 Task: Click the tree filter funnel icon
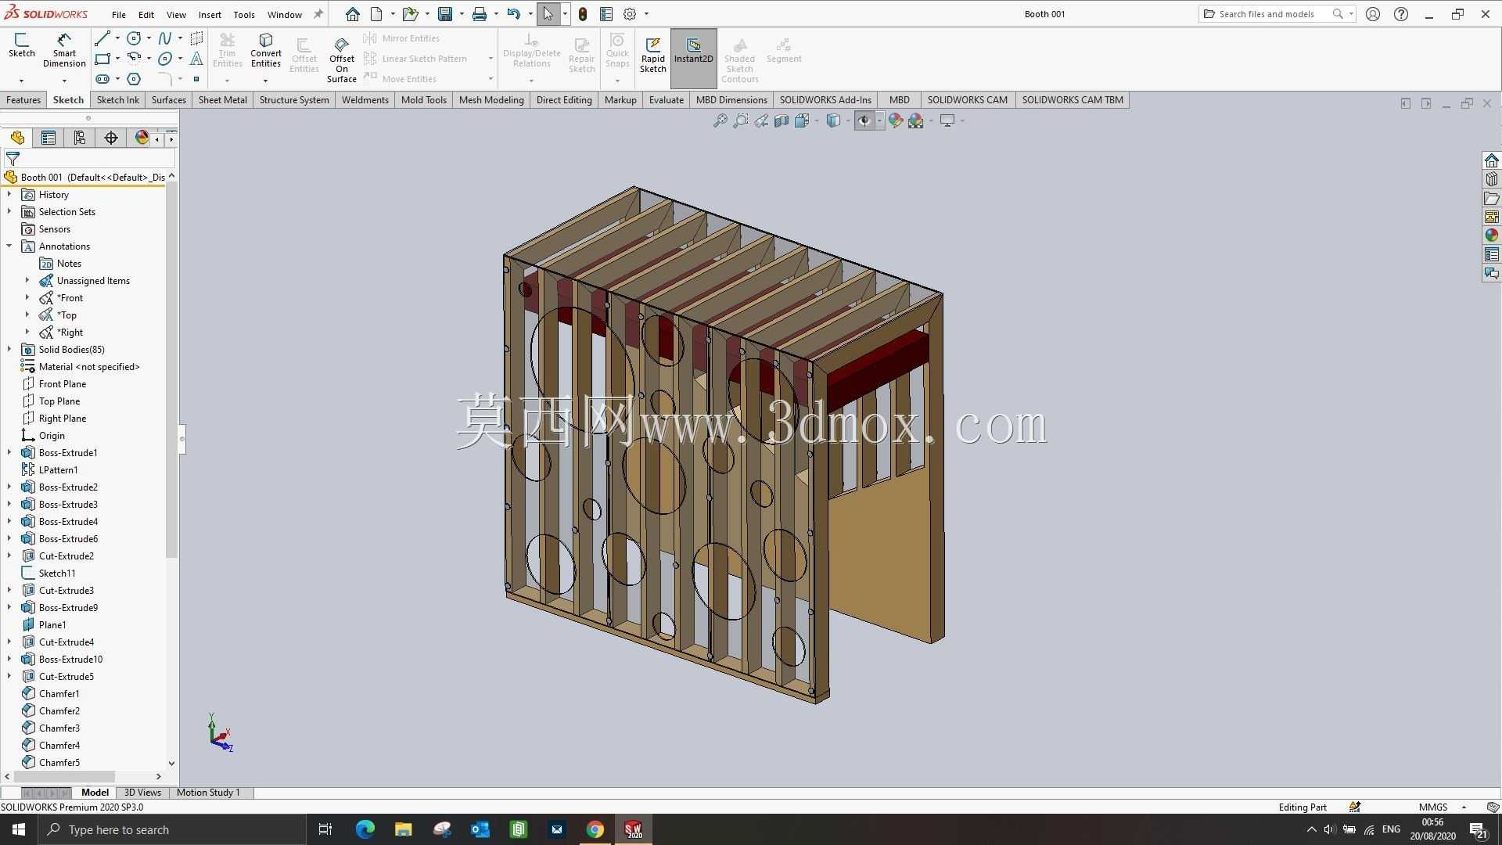13,159
